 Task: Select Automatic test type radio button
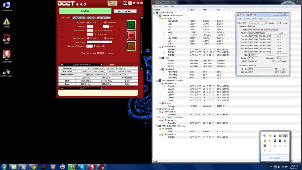[105, 22]
